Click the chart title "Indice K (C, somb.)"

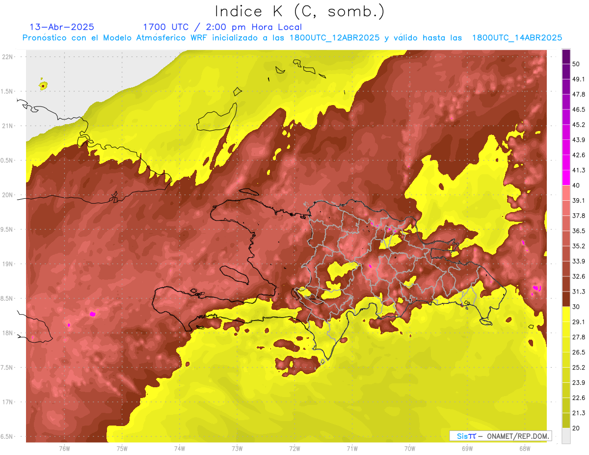coord(300,12)
